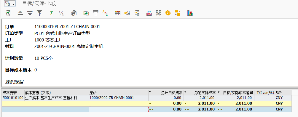The width and height of the screenshot is (298, 117).
Task: Switch currency using the $¥ 100 icon
Action: 149,13
